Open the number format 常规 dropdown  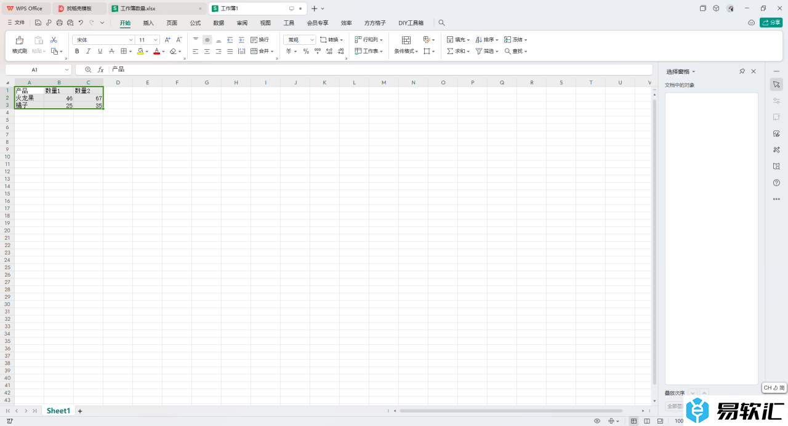coord(312,39)
